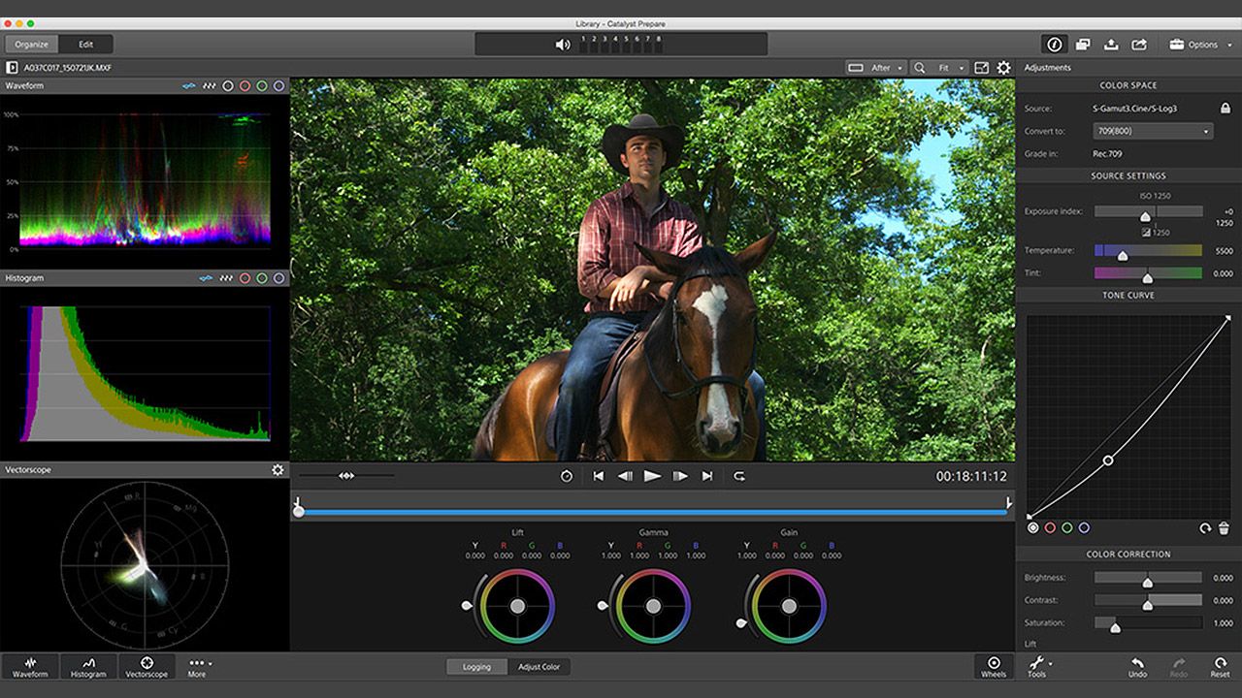This screenshot has height=698, width=1242.
Task: Click the speaker volume icon
Action: 562,45
